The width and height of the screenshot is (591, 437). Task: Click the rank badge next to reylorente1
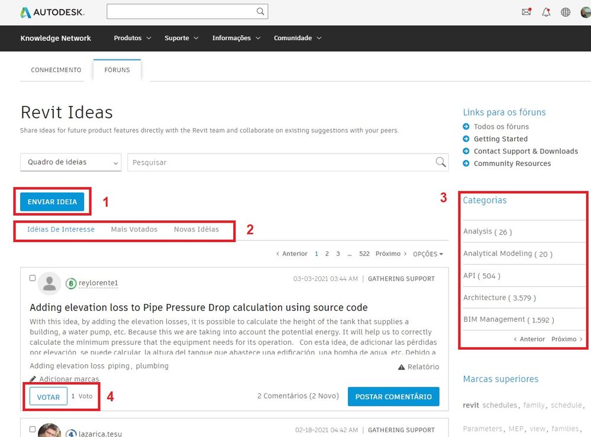tap(71, 283)
